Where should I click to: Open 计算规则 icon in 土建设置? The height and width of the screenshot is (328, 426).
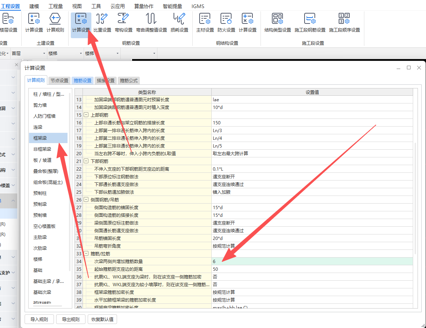tap(55, 23)
